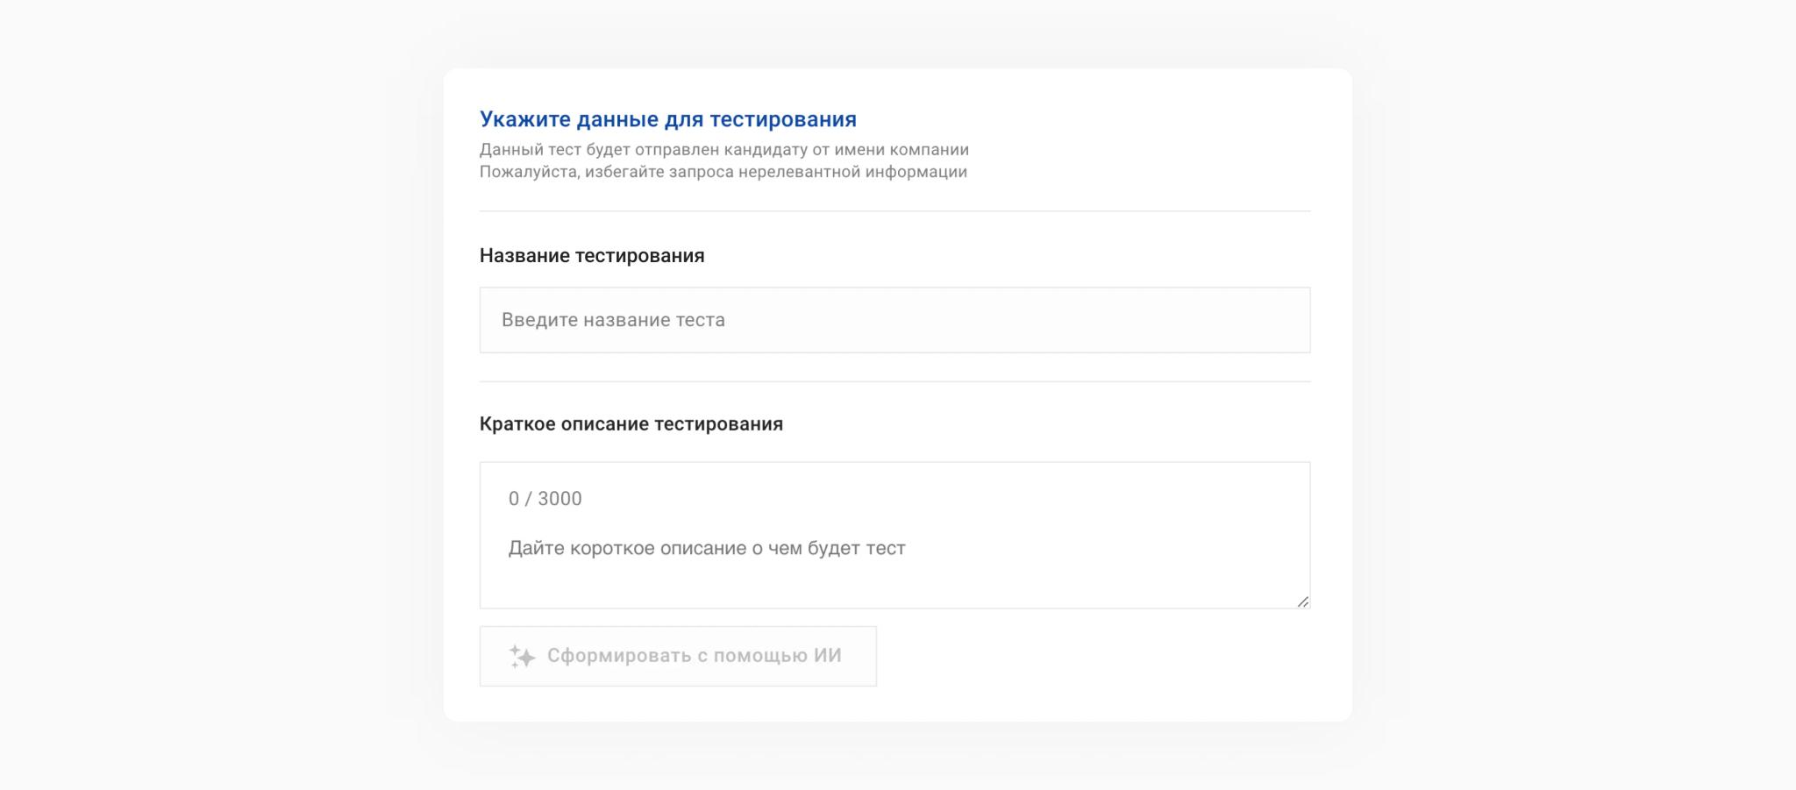Focus the 'Введите название теста' input field

click(x=894, y=320)
